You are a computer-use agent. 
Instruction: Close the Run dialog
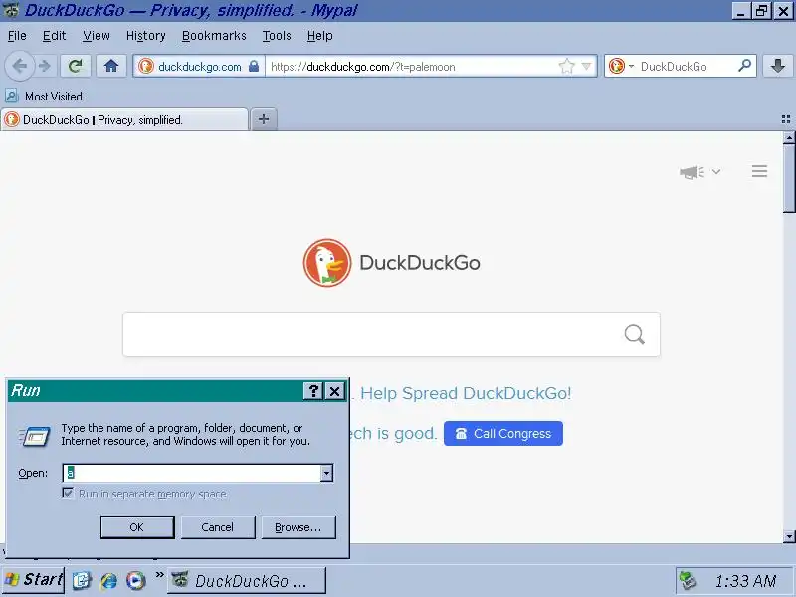pyautogui.click(x=335, y=390)
